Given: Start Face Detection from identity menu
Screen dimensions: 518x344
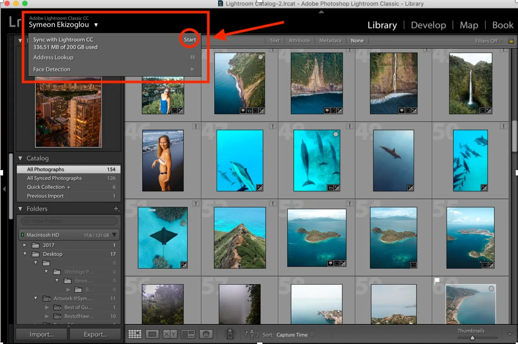Looking at the screenshot, I should [x=192, y=69].
